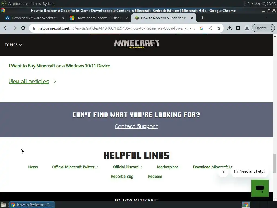Dismiss the 'Need any help?' chat bubble
The image size is (277, 208).
(x=223, y=172)
